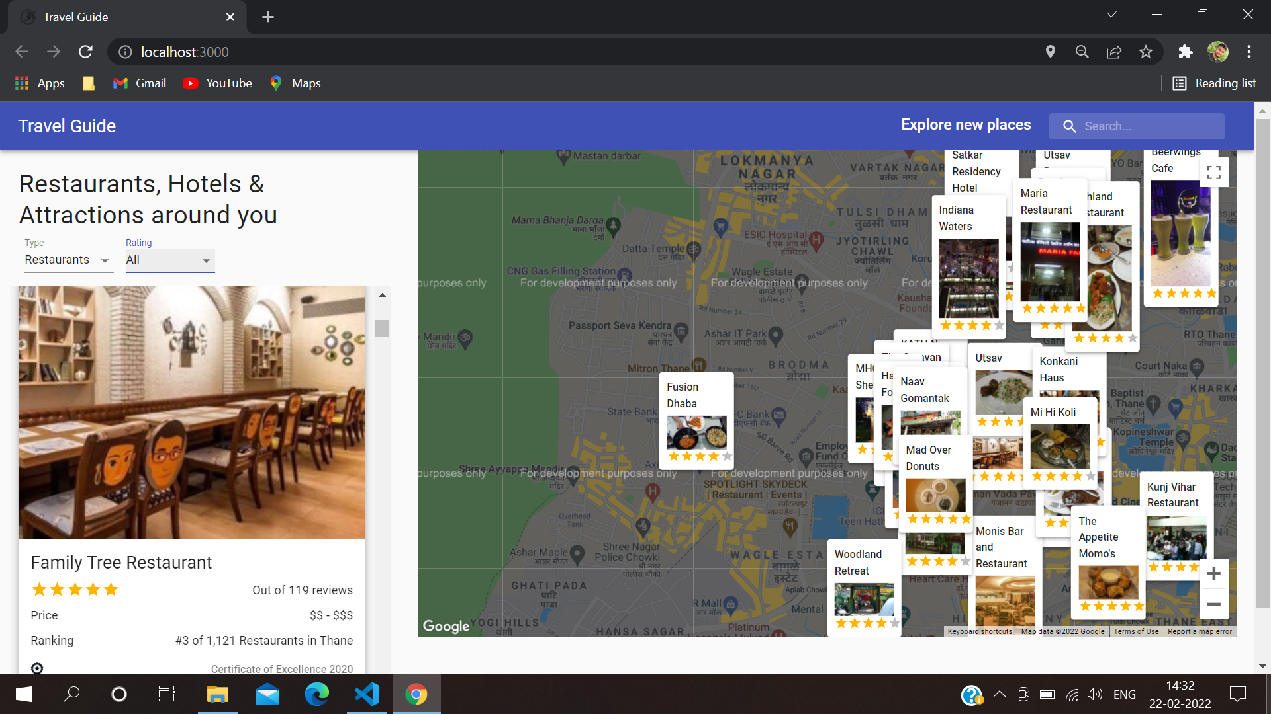Open a new browser tab
This screenshot has width=1271, height=714.
268,17
